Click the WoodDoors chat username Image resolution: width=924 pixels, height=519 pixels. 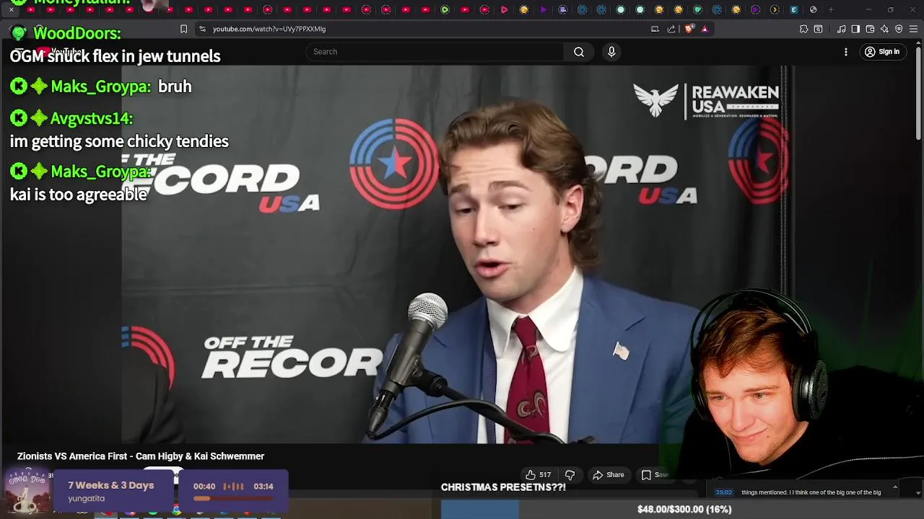coord(77,33)
